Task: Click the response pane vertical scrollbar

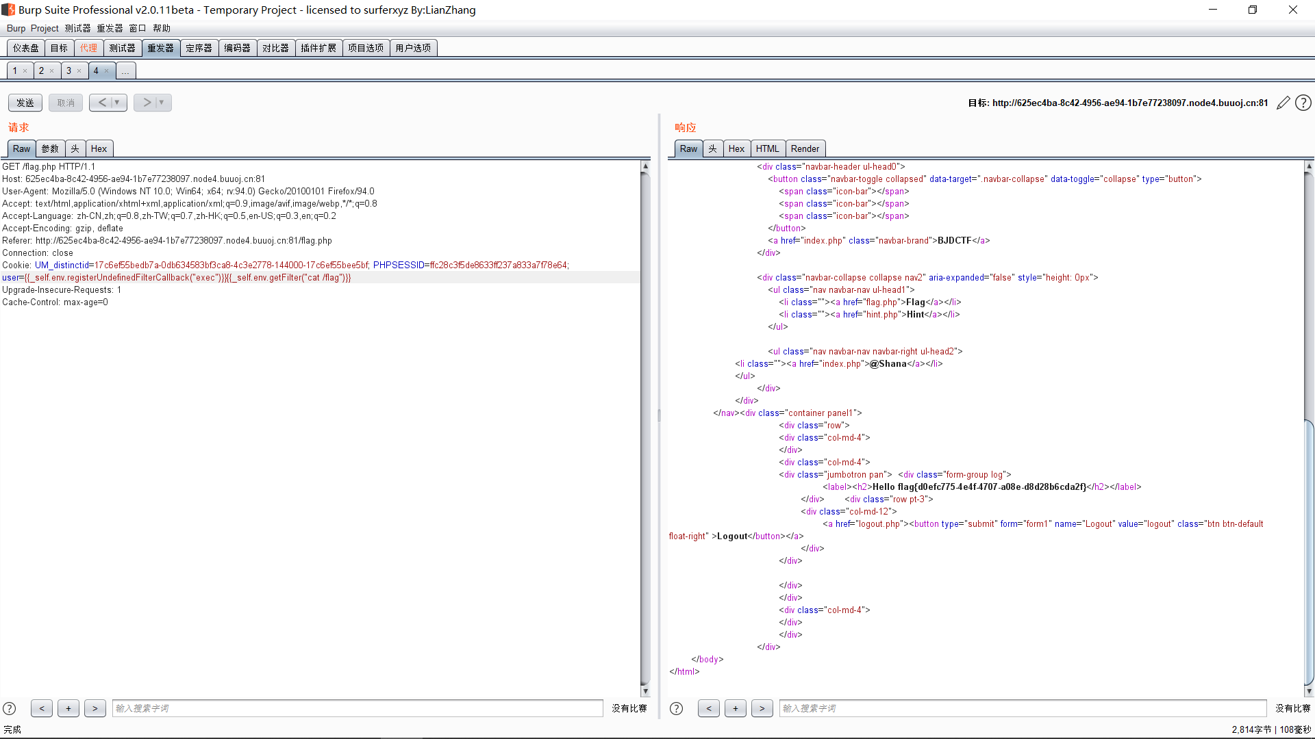Action: [1309, 547]
